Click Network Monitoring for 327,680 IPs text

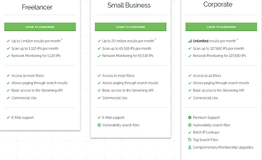(219, 56)
